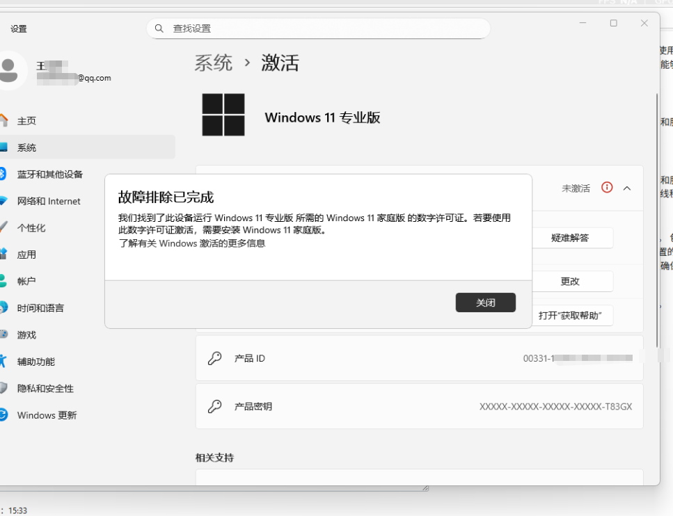Close the 故障排除已完成 dialog with 关闭

pyautogui.click(x=485, y=302)
